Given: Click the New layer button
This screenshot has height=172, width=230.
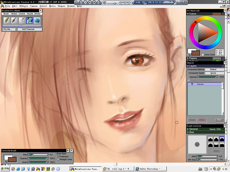Looking at the screenshot, I should (x=219, y=120).
